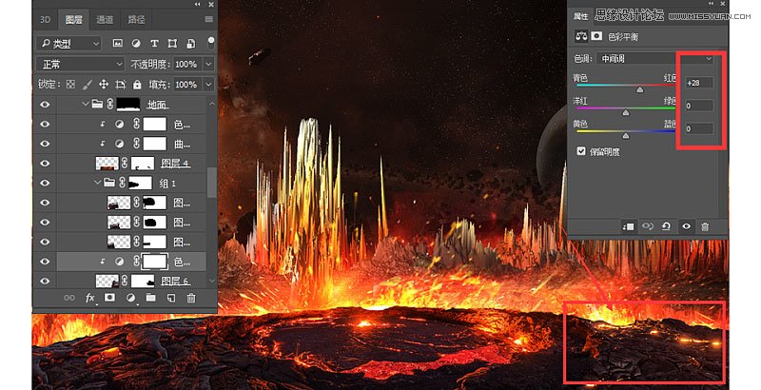Select the 图层 tab
The width and height of the screenshot is (761, 390).
pos(74,19)
